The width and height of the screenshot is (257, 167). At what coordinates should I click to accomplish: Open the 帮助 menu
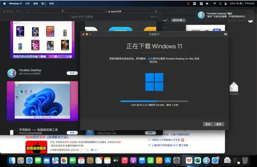[52, 3]
